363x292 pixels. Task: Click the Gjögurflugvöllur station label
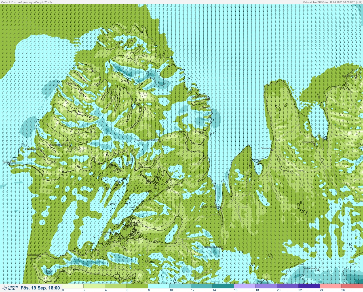199,97
